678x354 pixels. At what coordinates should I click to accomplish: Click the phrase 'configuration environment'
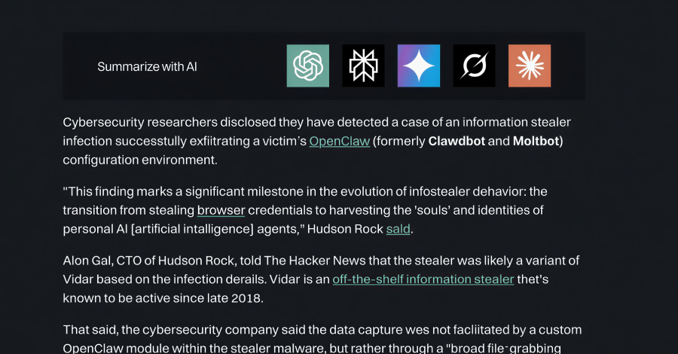point(139,160)
